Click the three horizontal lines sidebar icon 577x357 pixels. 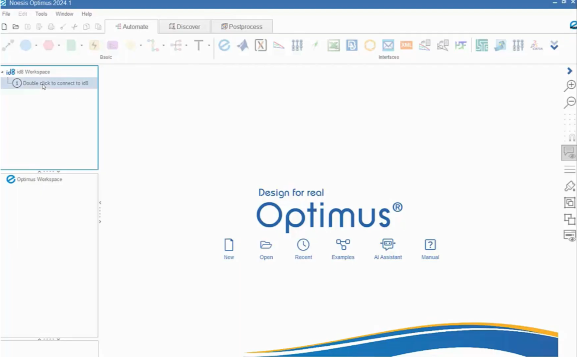(570, 170)
